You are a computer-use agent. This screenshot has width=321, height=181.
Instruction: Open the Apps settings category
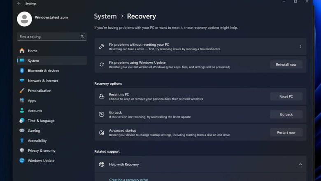[32, 101]
